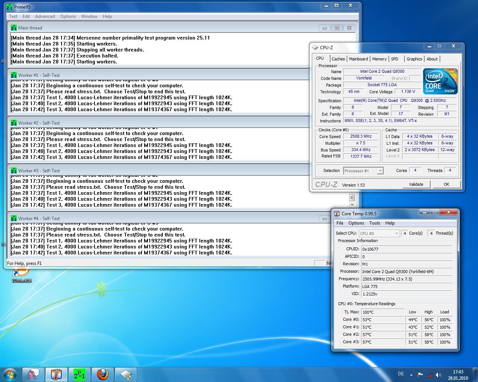The width and height of the screenshot is (478, 382).
Task: Open Core Temp's Options menu
Action: click(x=356, y=223)
